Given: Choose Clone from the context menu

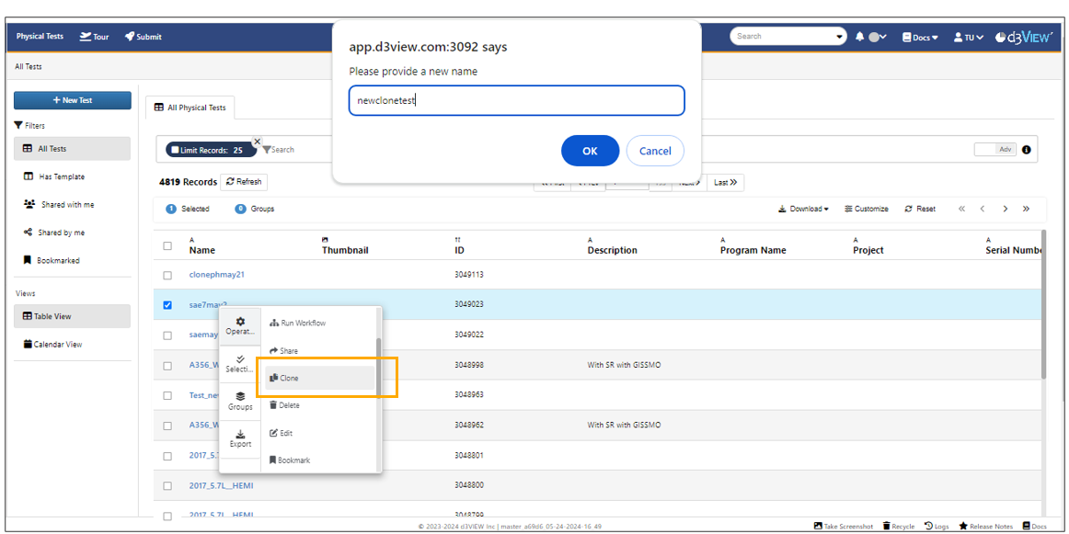Looking at the screenshot, I should [319, 378].
